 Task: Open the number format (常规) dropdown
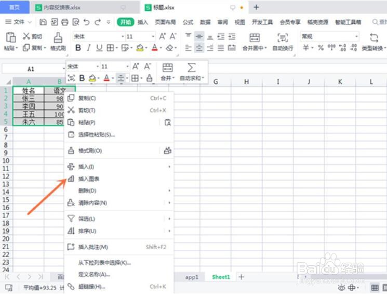tap(356, 36)
